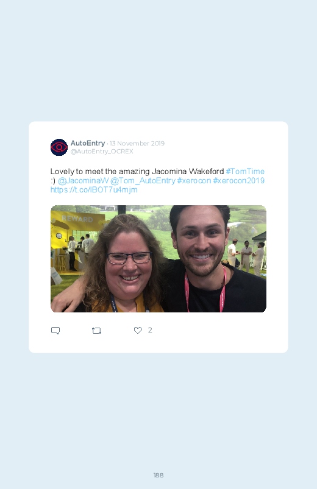Open the @AutoEntry_OCREX handle
This screenshot has width=317, height=489.
click(102, 151)
